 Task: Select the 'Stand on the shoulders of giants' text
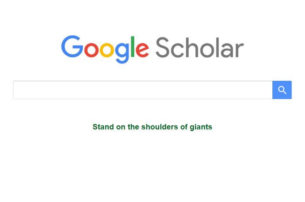tap(152, 127)
